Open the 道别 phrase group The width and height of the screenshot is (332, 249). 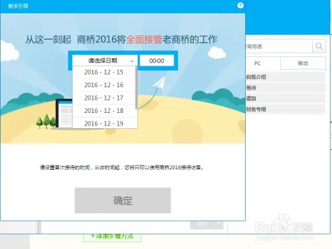[x=285, y=98]
